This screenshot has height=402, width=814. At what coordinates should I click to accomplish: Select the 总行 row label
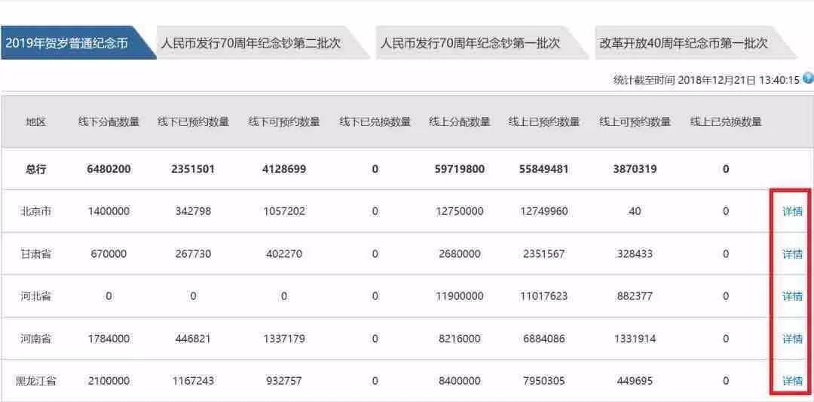(x=36, y=169)
